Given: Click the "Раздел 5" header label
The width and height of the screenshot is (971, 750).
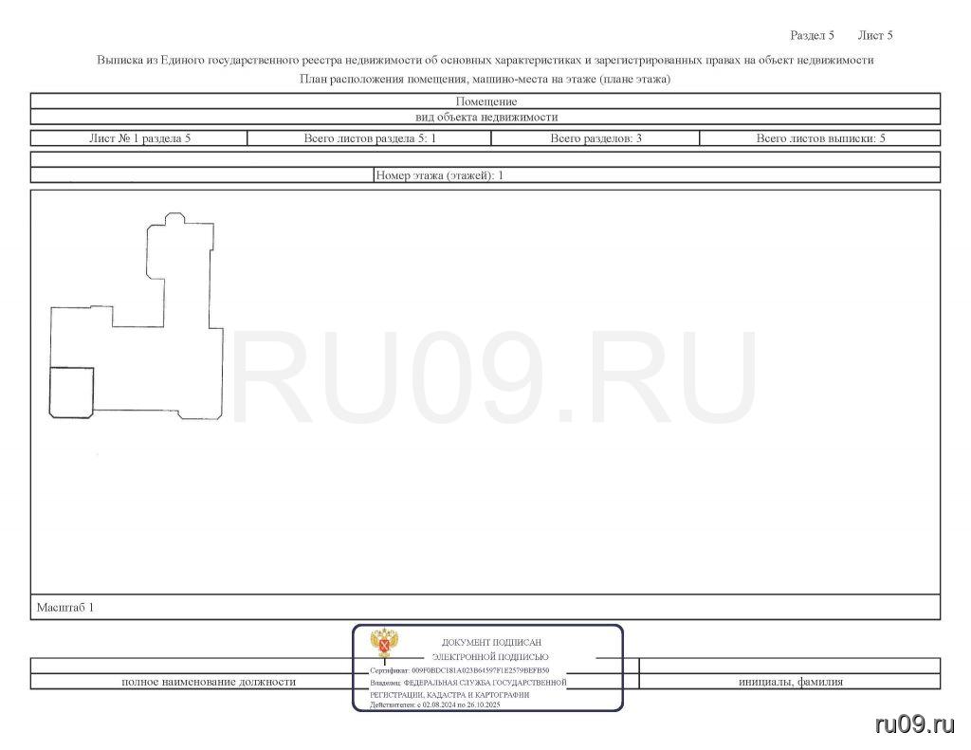Looking at the screenshot, I should (x=812, y=35).
